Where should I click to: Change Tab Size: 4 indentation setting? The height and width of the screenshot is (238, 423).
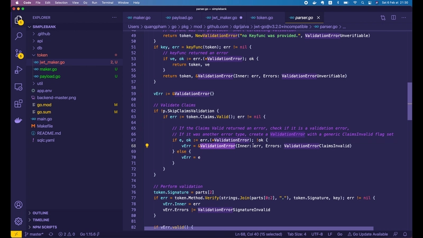click(297, 234)
